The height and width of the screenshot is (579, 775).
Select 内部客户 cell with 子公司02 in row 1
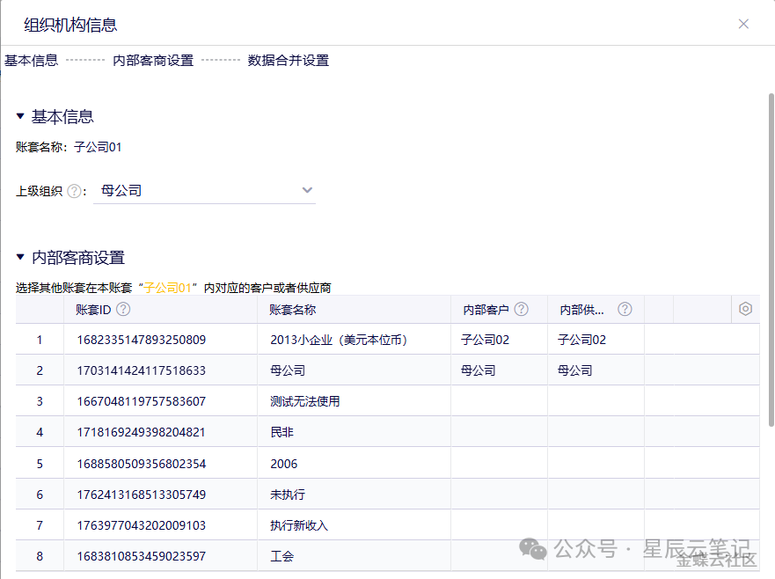coord(498,340)
